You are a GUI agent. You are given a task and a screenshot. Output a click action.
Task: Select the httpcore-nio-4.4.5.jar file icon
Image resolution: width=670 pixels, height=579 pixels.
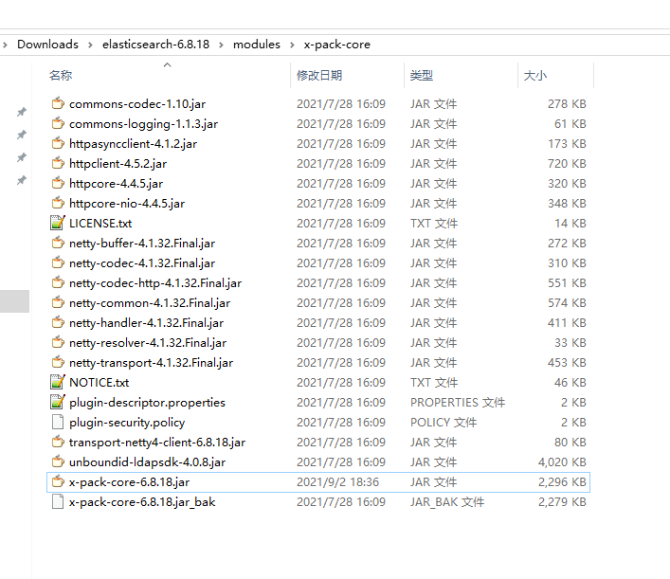click(x=58, y=203)
